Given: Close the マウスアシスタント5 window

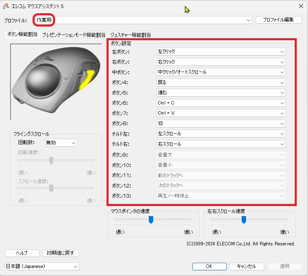Looking at the screenshot, I should (x=301, y=6).
